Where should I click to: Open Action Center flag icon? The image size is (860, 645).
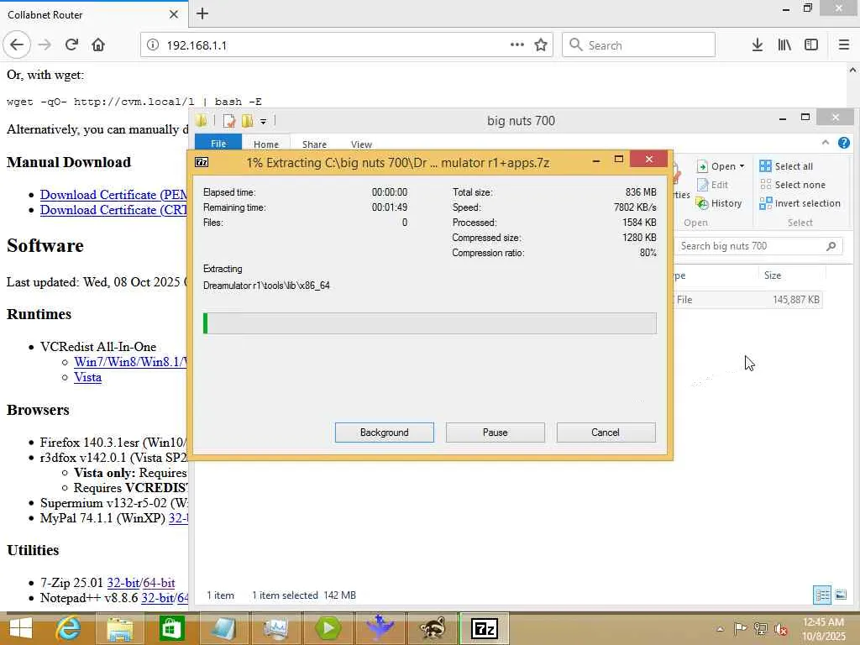coord(740,628)
